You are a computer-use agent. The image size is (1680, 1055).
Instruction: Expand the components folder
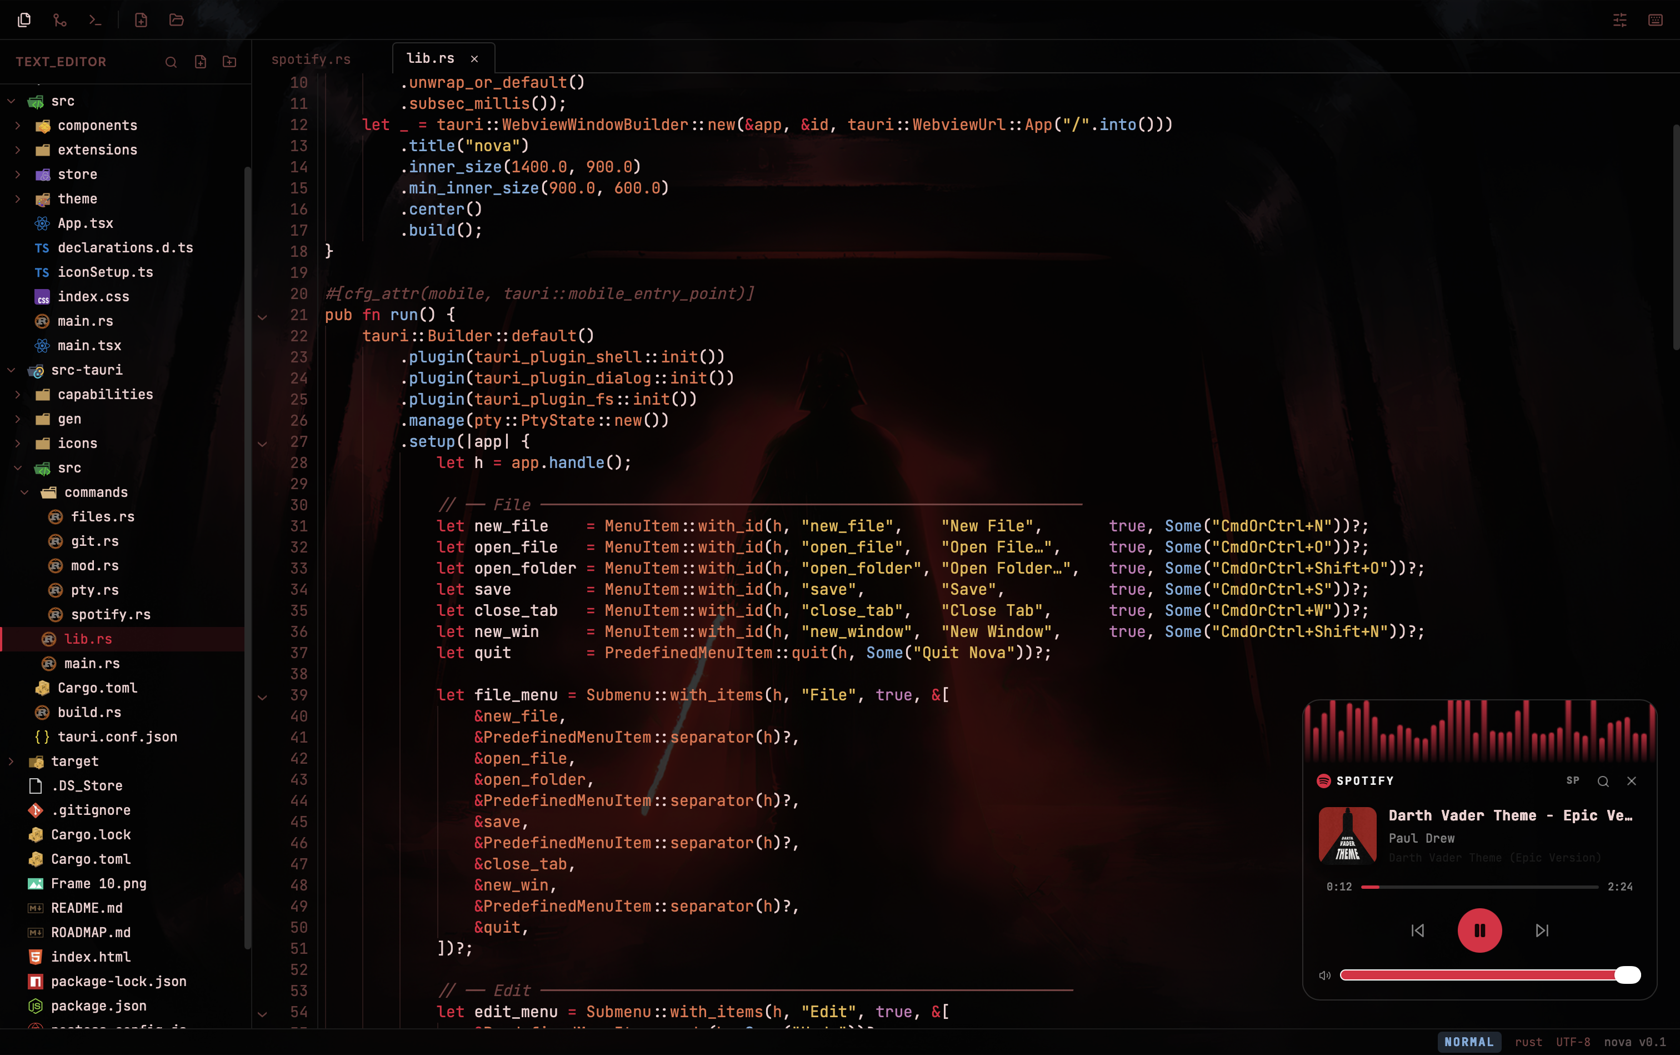click(17, 126)
